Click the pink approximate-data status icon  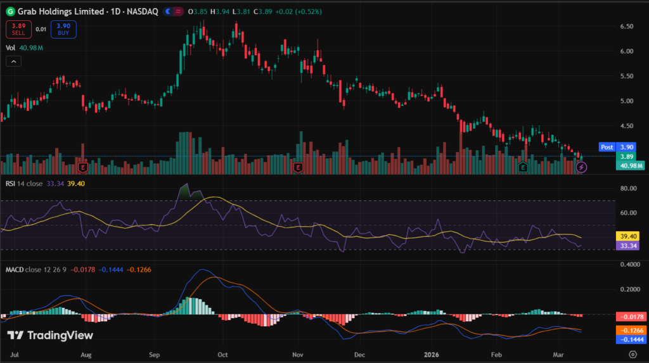pyautogui.click(x=180, y=11)
